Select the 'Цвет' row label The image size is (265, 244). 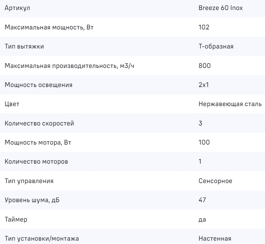click(x=12, y=104)
